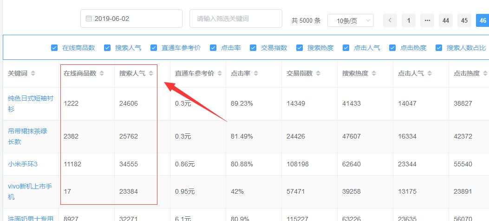
Task: Click cell value 89.23%
Action: click(x=241, y=104)
